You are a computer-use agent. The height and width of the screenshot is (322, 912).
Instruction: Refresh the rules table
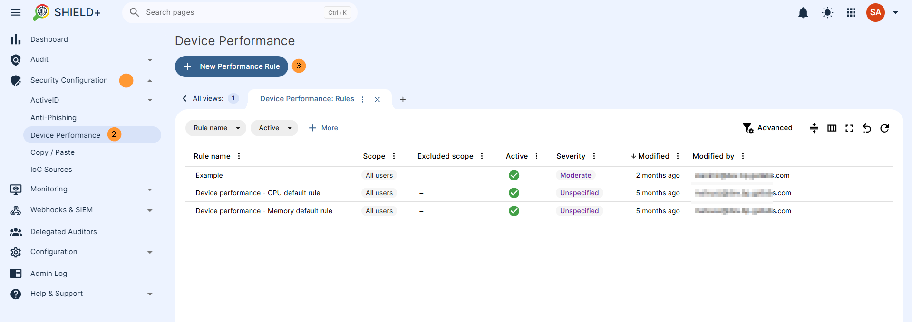click(x=884, y=128)
